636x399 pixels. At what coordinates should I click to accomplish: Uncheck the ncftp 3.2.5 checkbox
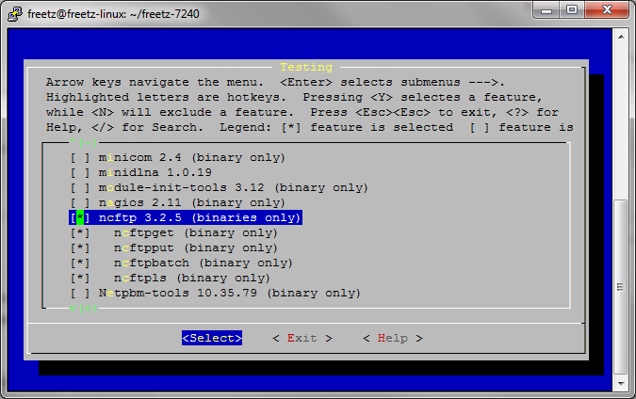pyautogui.click(x=80, y=217)
